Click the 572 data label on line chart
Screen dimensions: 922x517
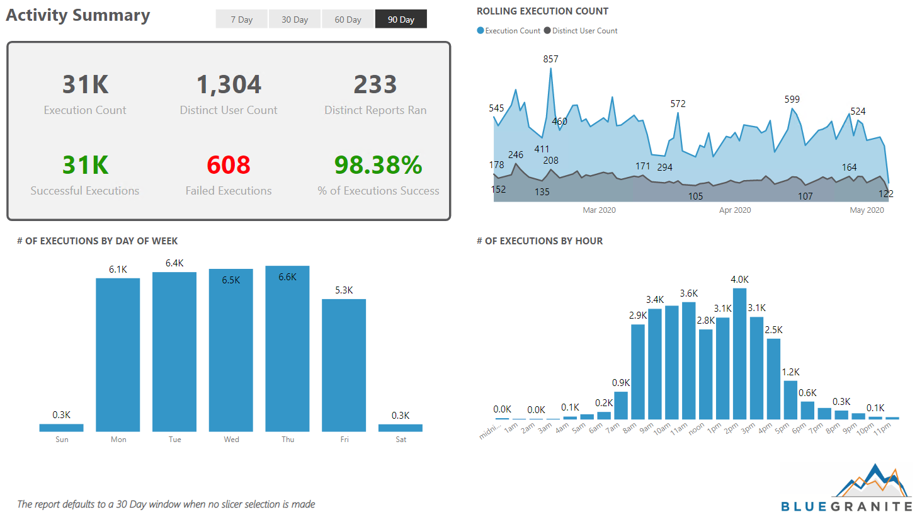pyautogui.click(x=678, y=104)
